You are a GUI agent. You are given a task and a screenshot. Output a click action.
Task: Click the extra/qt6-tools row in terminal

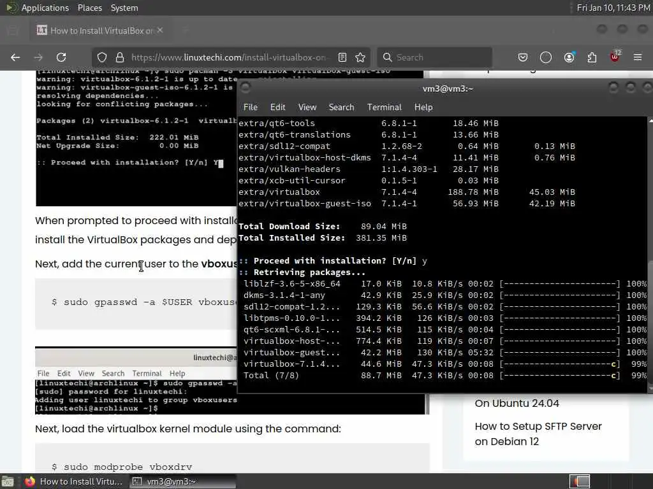coord(369,123)
